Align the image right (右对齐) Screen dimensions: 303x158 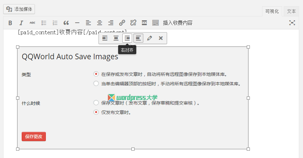click(x=127, y=38)
